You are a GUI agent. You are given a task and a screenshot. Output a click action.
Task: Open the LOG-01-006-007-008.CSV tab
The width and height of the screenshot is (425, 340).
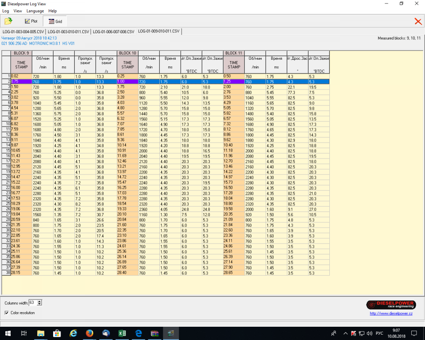(x=113, y=32)
